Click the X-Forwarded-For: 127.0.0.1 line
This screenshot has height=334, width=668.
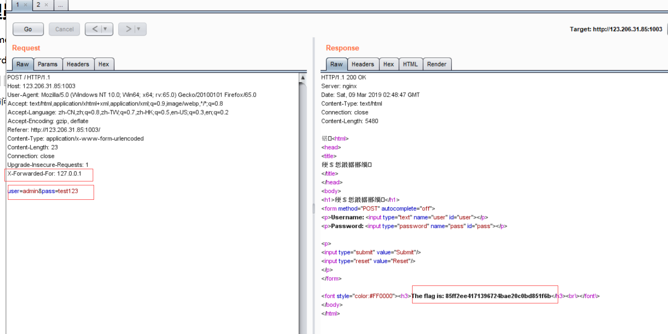click(44, 174)
